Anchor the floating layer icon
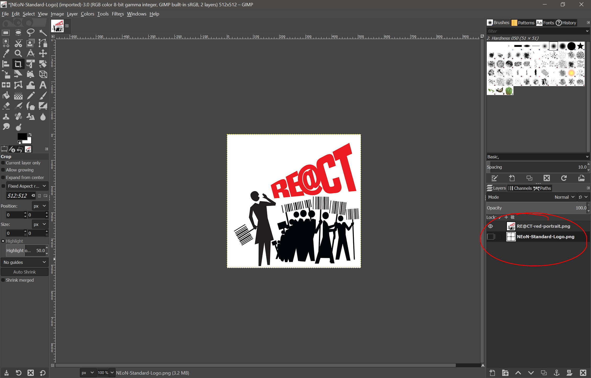 pos(556,373)
